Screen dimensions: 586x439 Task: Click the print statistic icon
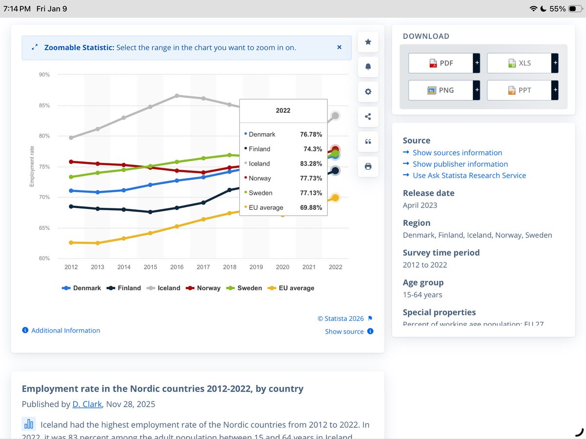[x=368, y=166]
